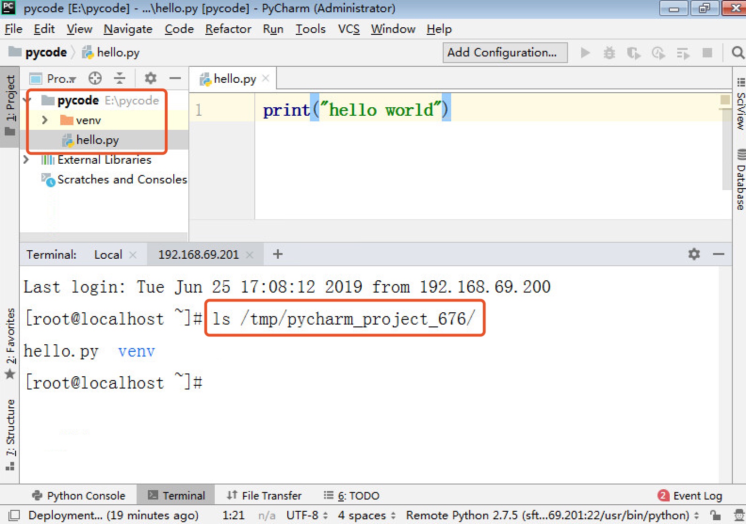Open the 6: TODO tool tab
746x524 pixels.
(x=352, y=495)
